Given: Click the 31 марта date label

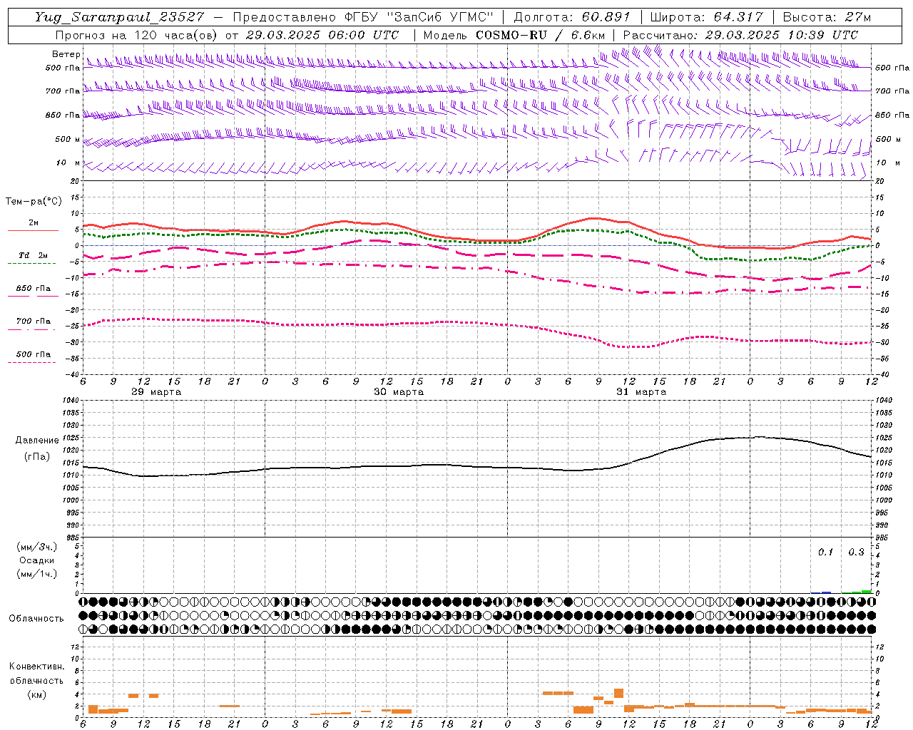Looking at the screenshot, I should coord(641,392).
